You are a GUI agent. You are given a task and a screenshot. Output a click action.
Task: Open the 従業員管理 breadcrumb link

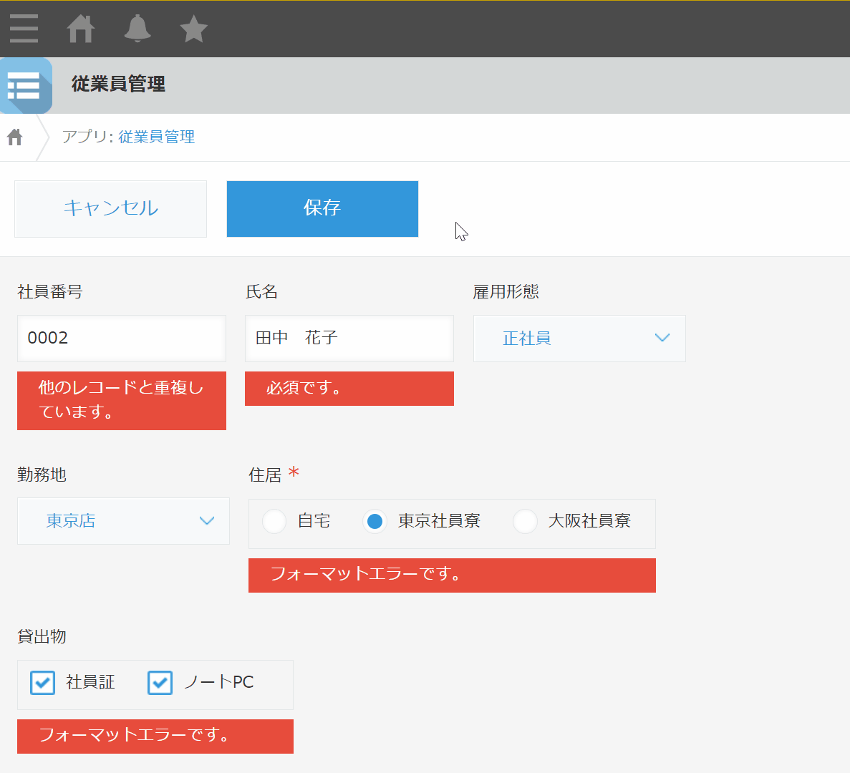click(x=156, y=137)
